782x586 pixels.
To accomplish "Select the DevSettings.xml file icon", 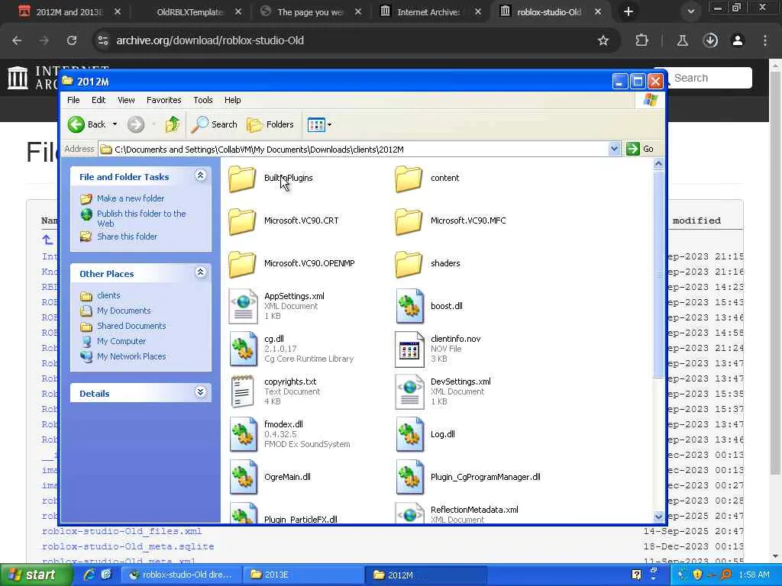I will 409,392.
